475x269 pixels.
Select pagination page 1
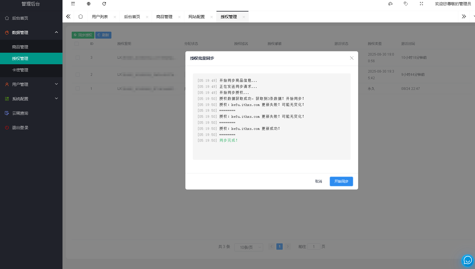[x=280, y=246]
